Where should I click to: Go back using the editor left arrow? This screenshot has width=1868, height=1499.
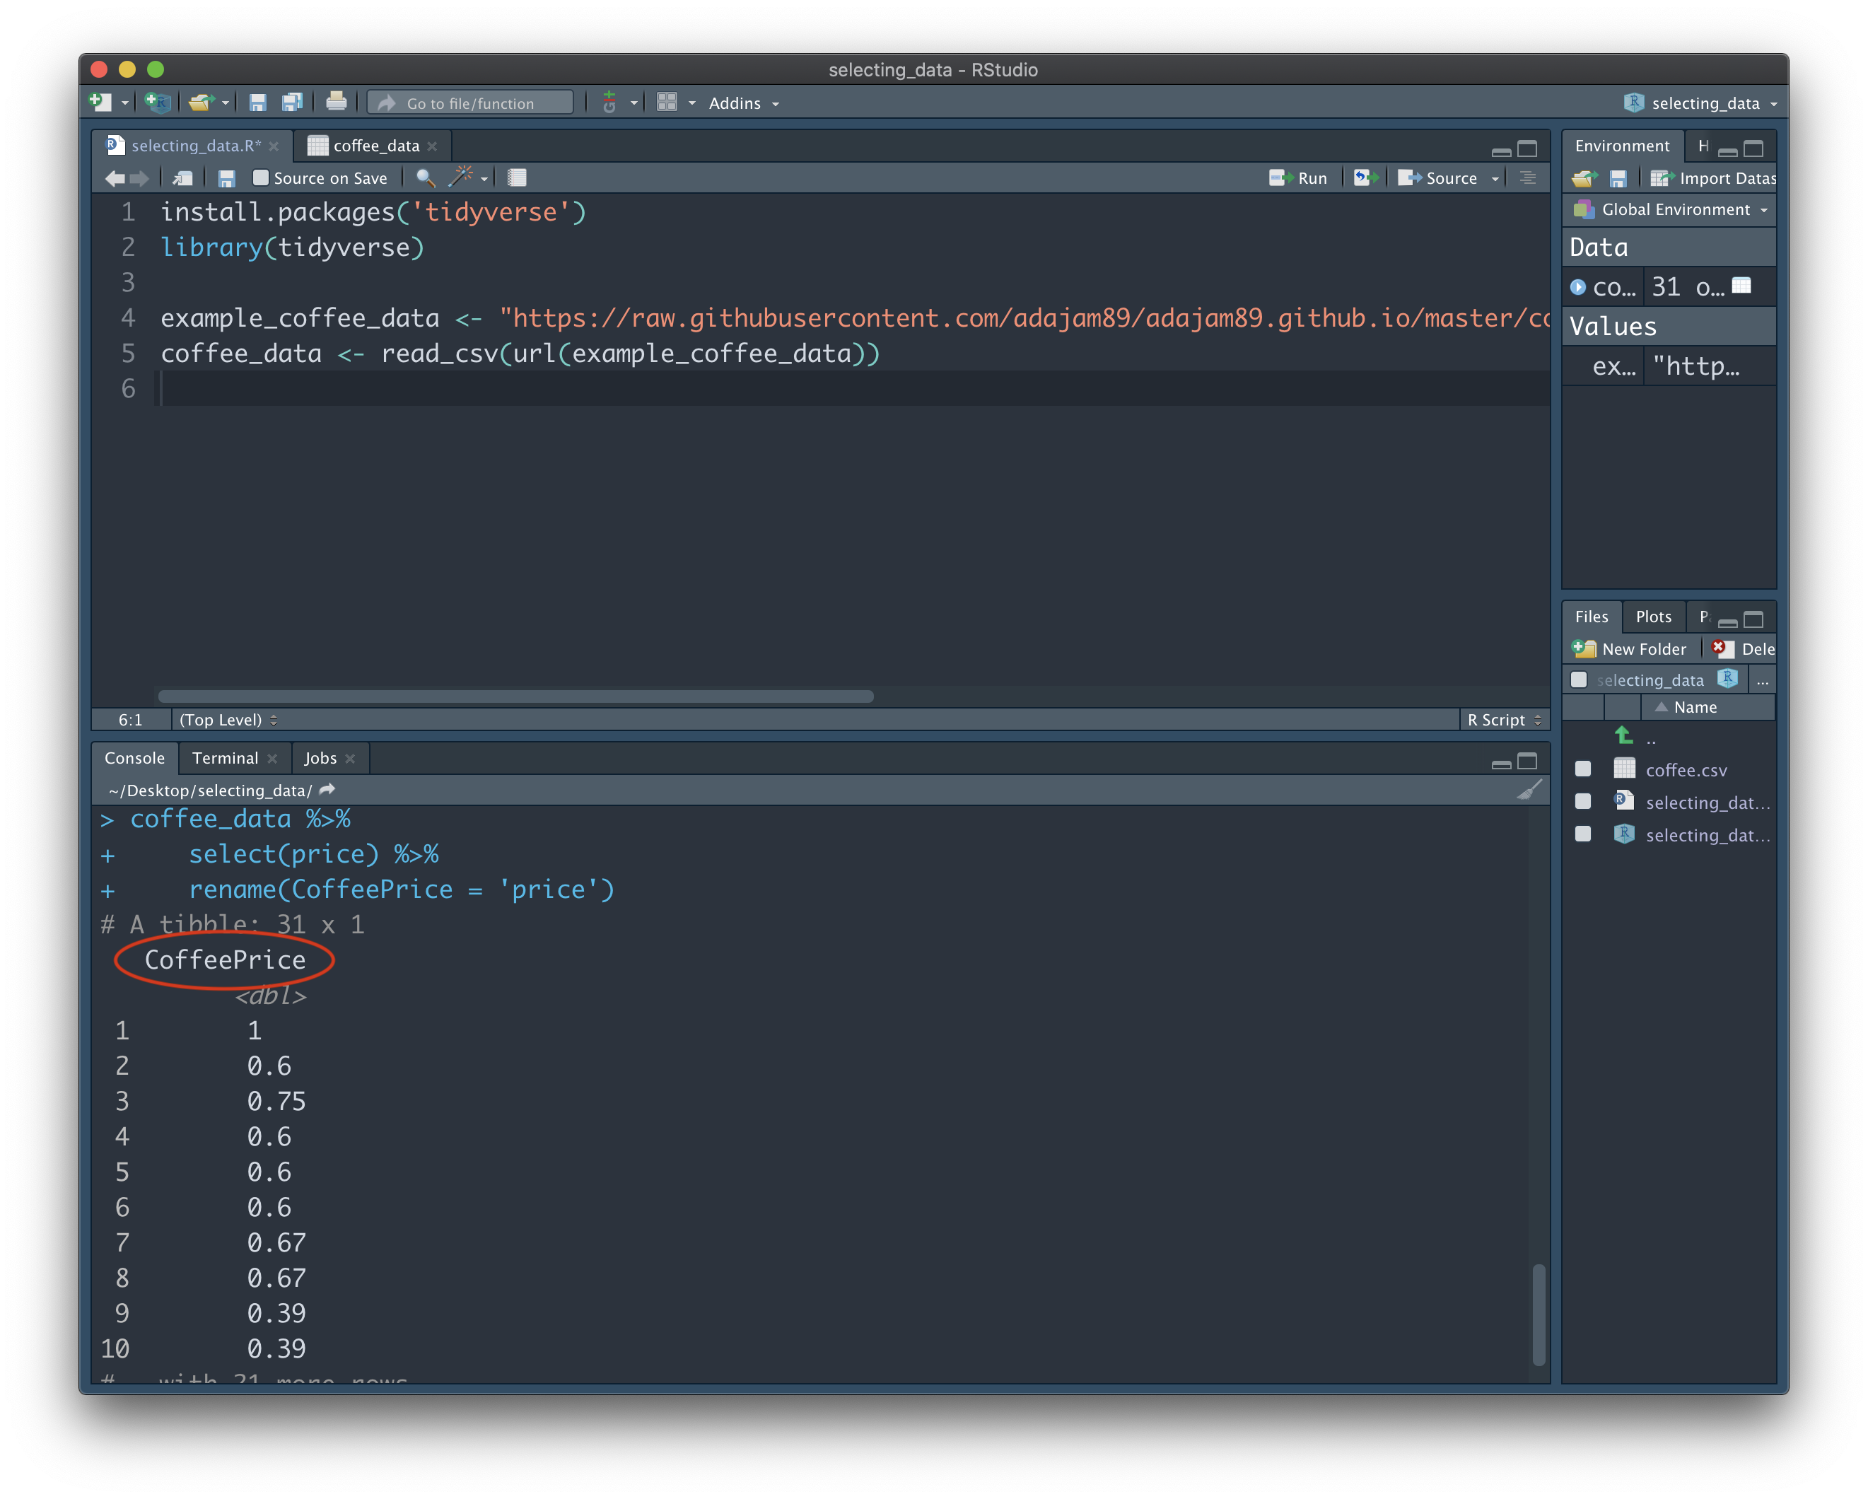click(115, 177)
